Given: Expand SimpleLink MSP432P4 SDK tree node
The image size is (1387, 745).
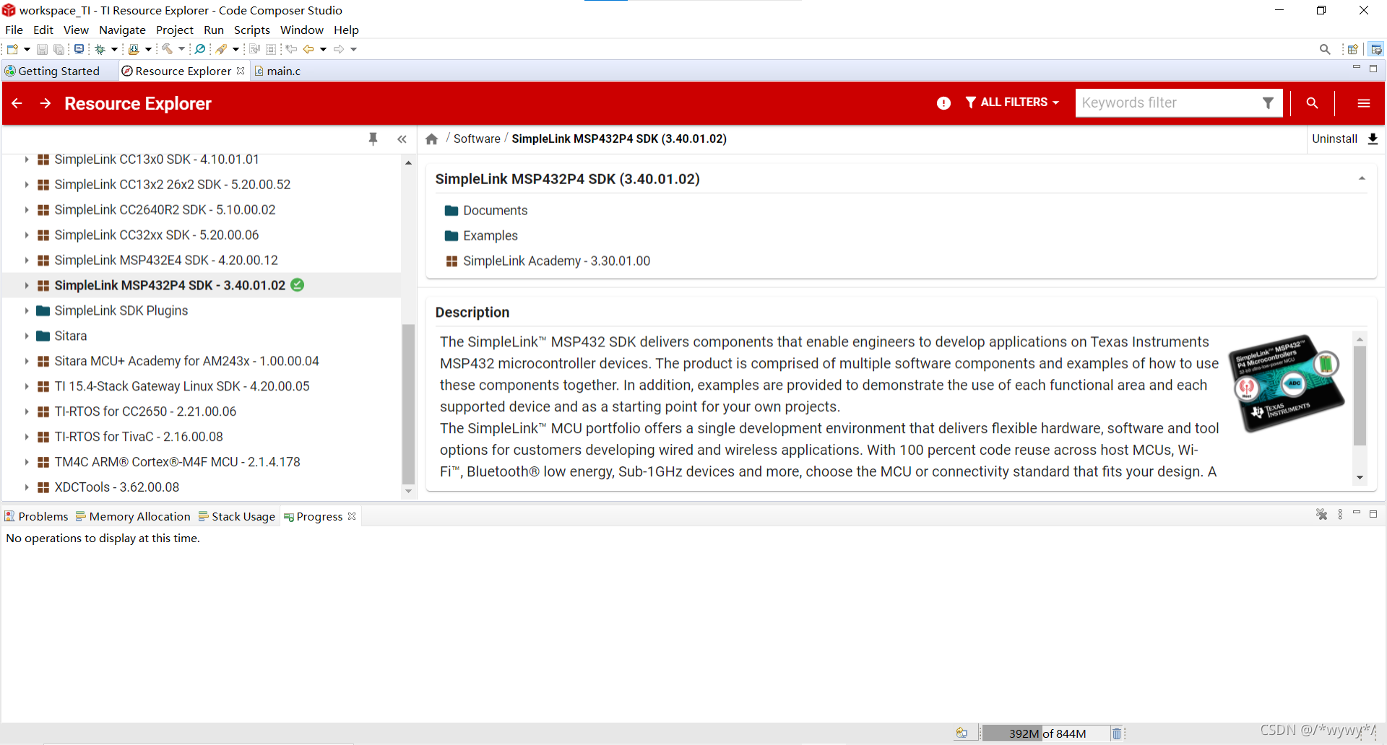Looking at the screenshot, I should click(27, 286).
